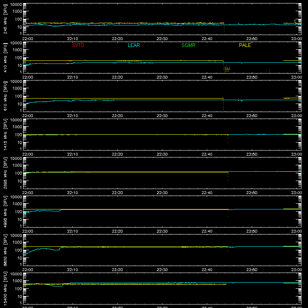This screenshot has width=308, height=308.
Task: Click the yellow PALE station label
Action: pos(245,45)
